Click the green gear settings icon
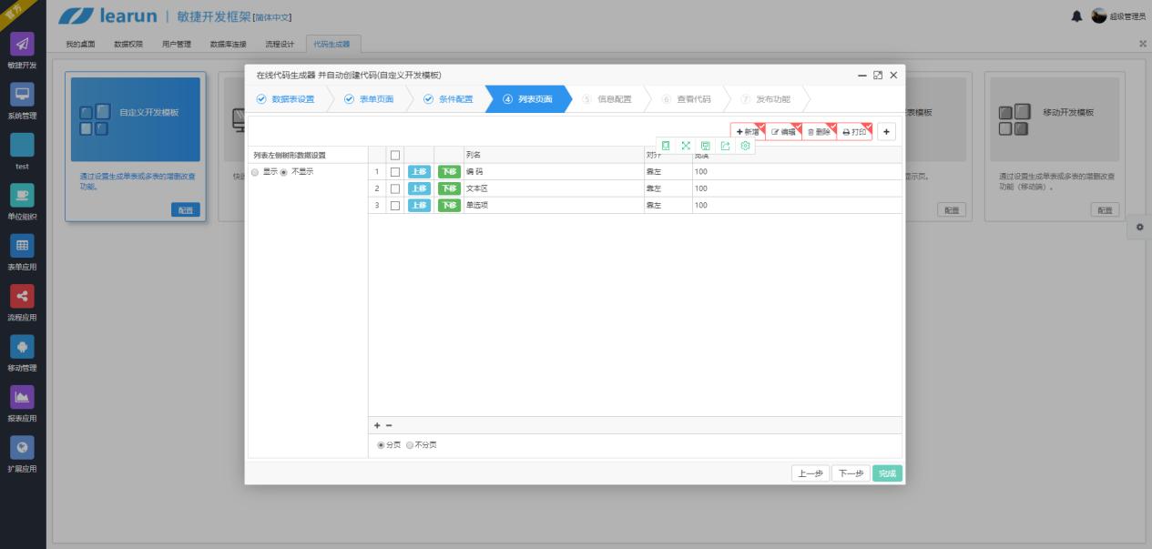Image resolution: width=1152 pixels, height=549 pixels. tap(745, 146)
